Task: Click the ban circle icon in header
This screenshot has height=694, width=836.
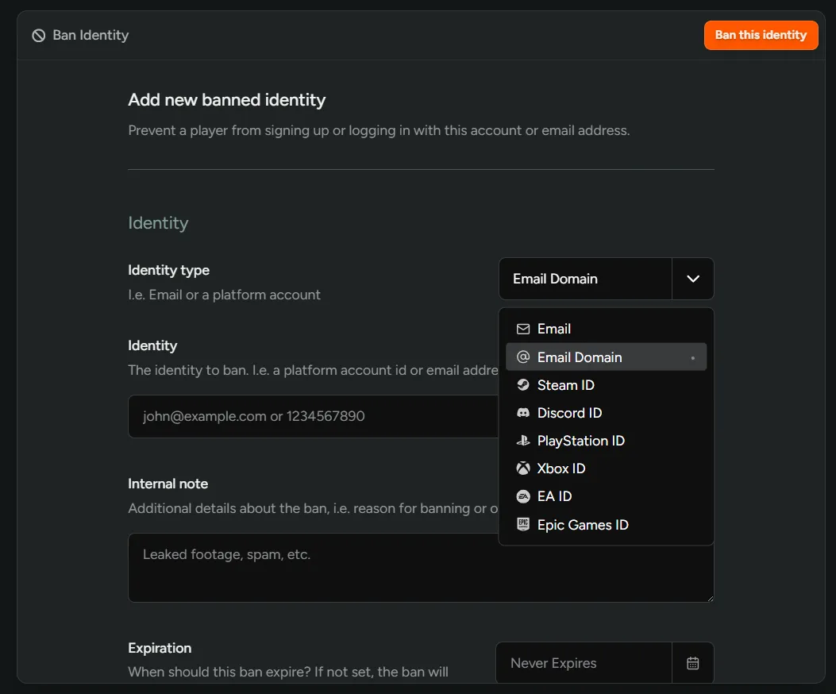Action: tap(38, 36)
